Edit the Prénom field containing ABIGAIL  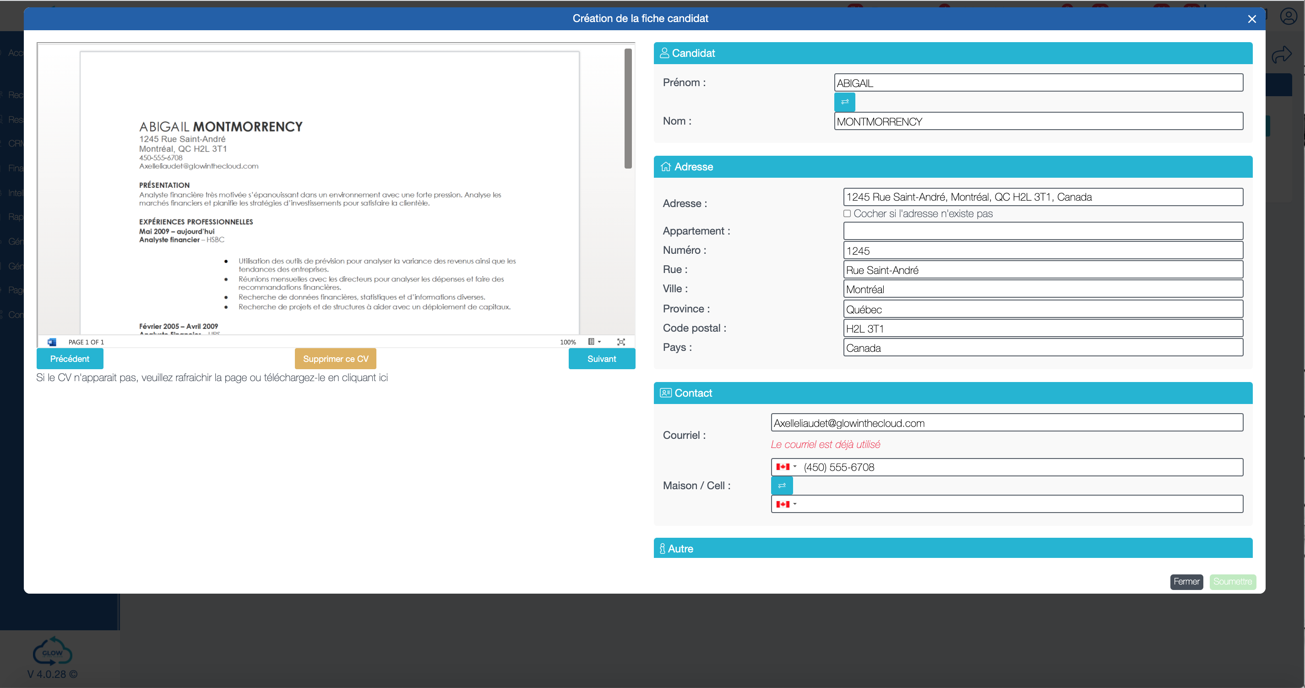1039,82
